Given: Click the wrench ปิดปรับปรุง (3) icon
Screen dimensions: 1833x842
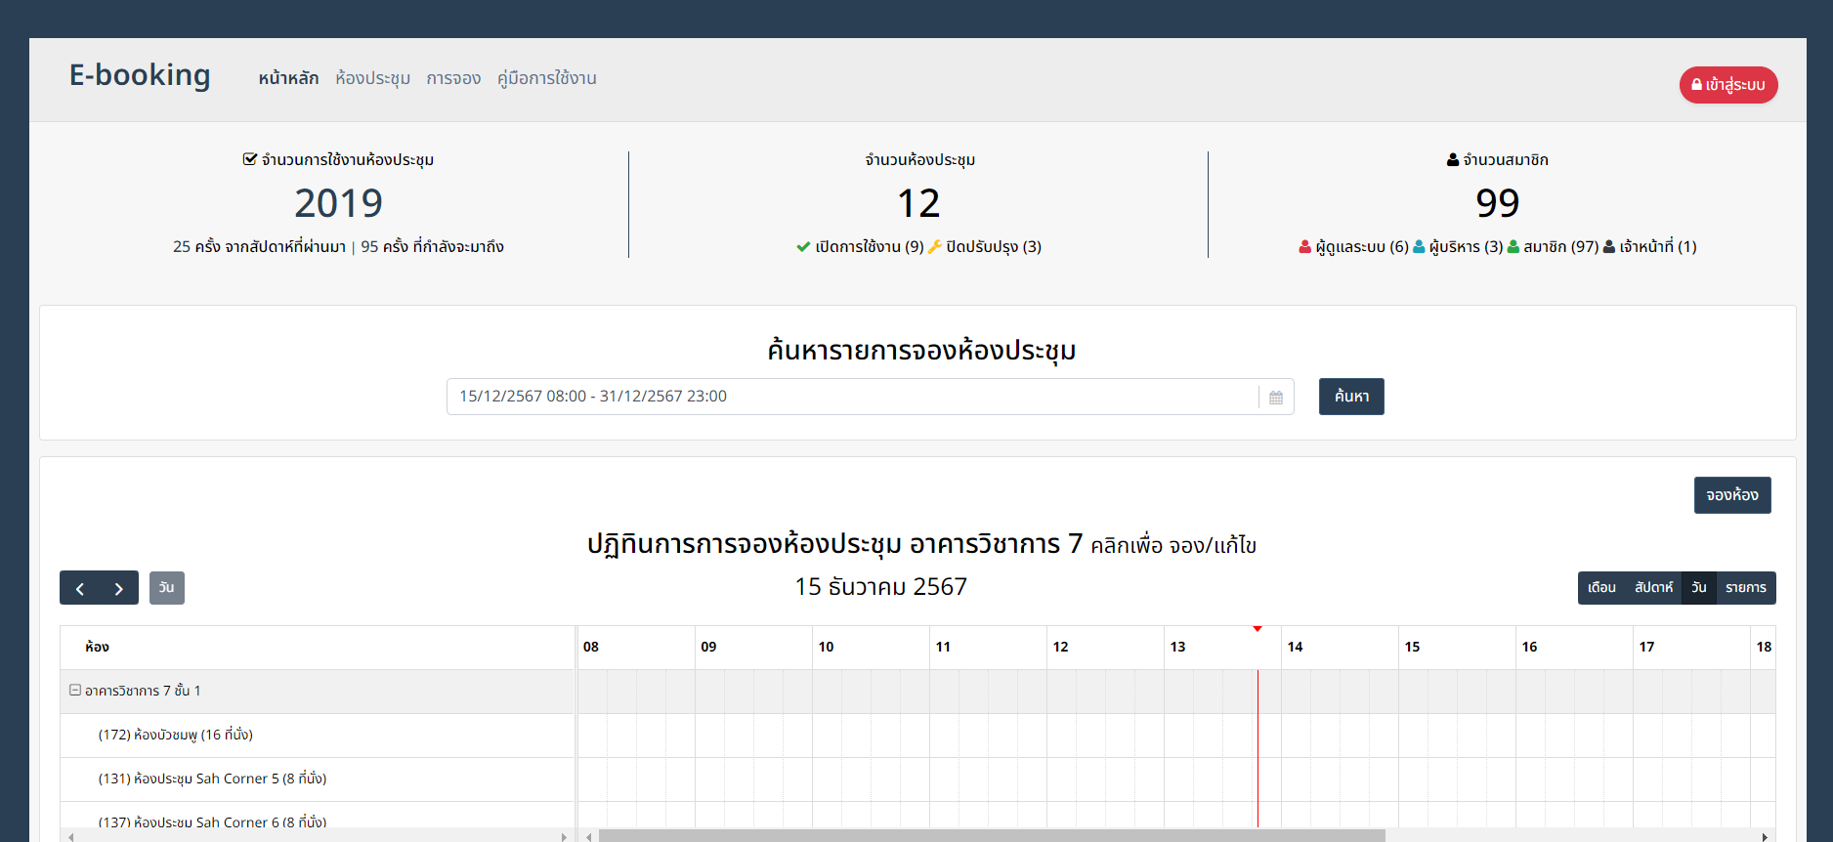Looking at the screenshot, I should (x=934, y=247).
